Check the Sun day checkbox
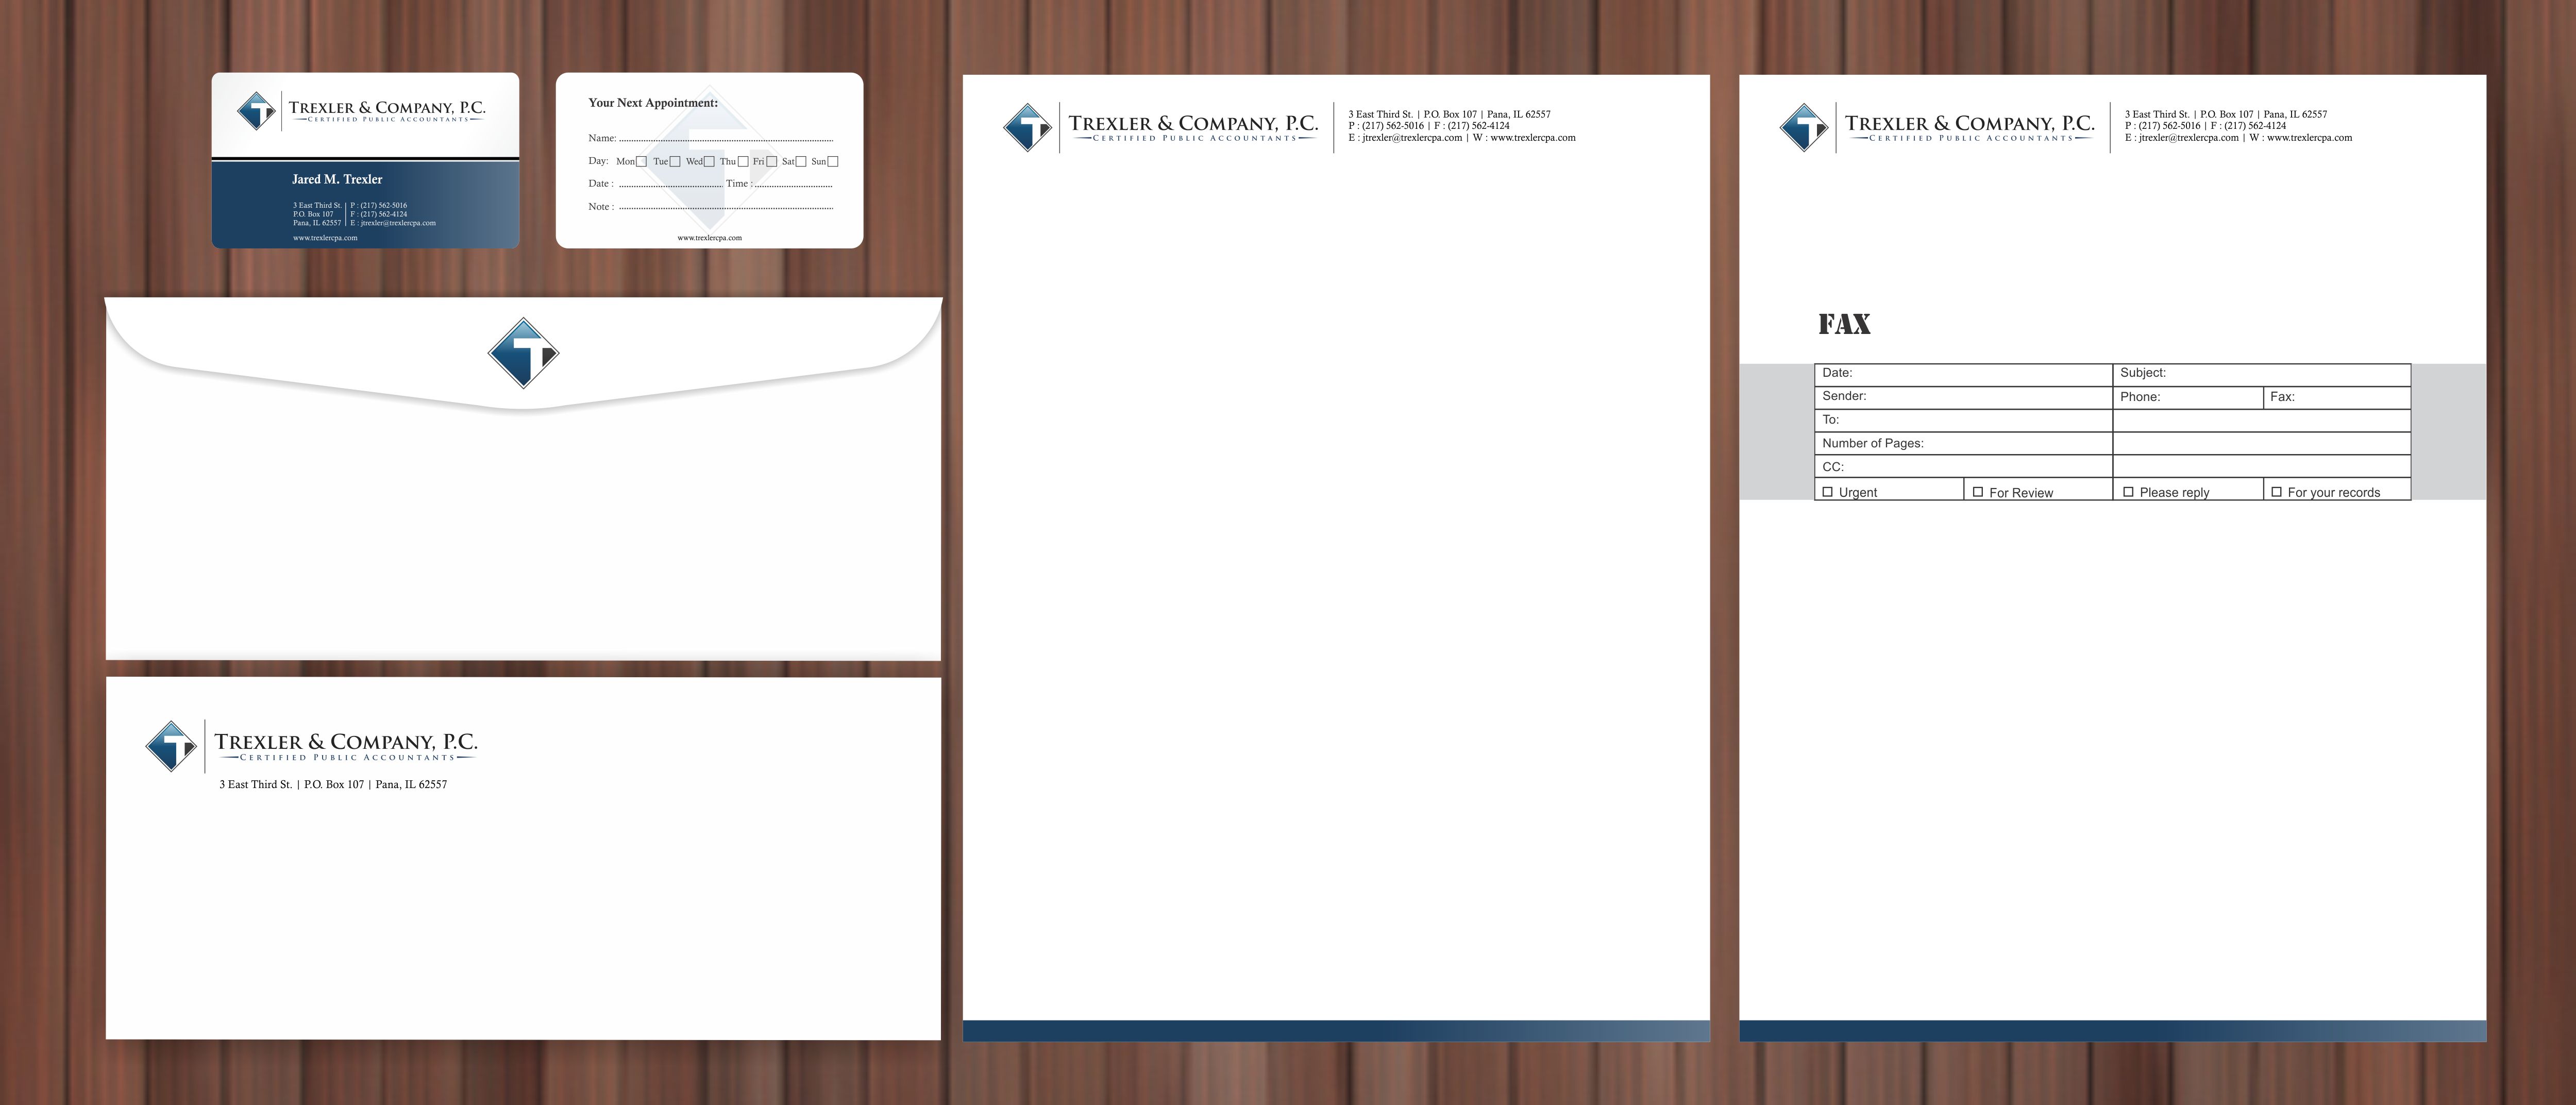The width and height of the screenshot is (2576, 1105). point(833,162)
